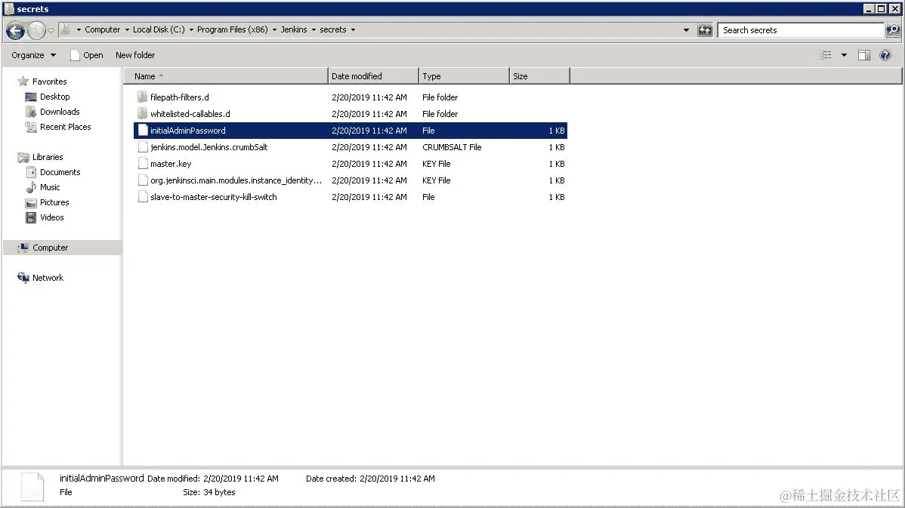Select the filepath-filters.d folder icon
Screen dimensions: 905x508
pyautogui.click(x=143, y=97)
